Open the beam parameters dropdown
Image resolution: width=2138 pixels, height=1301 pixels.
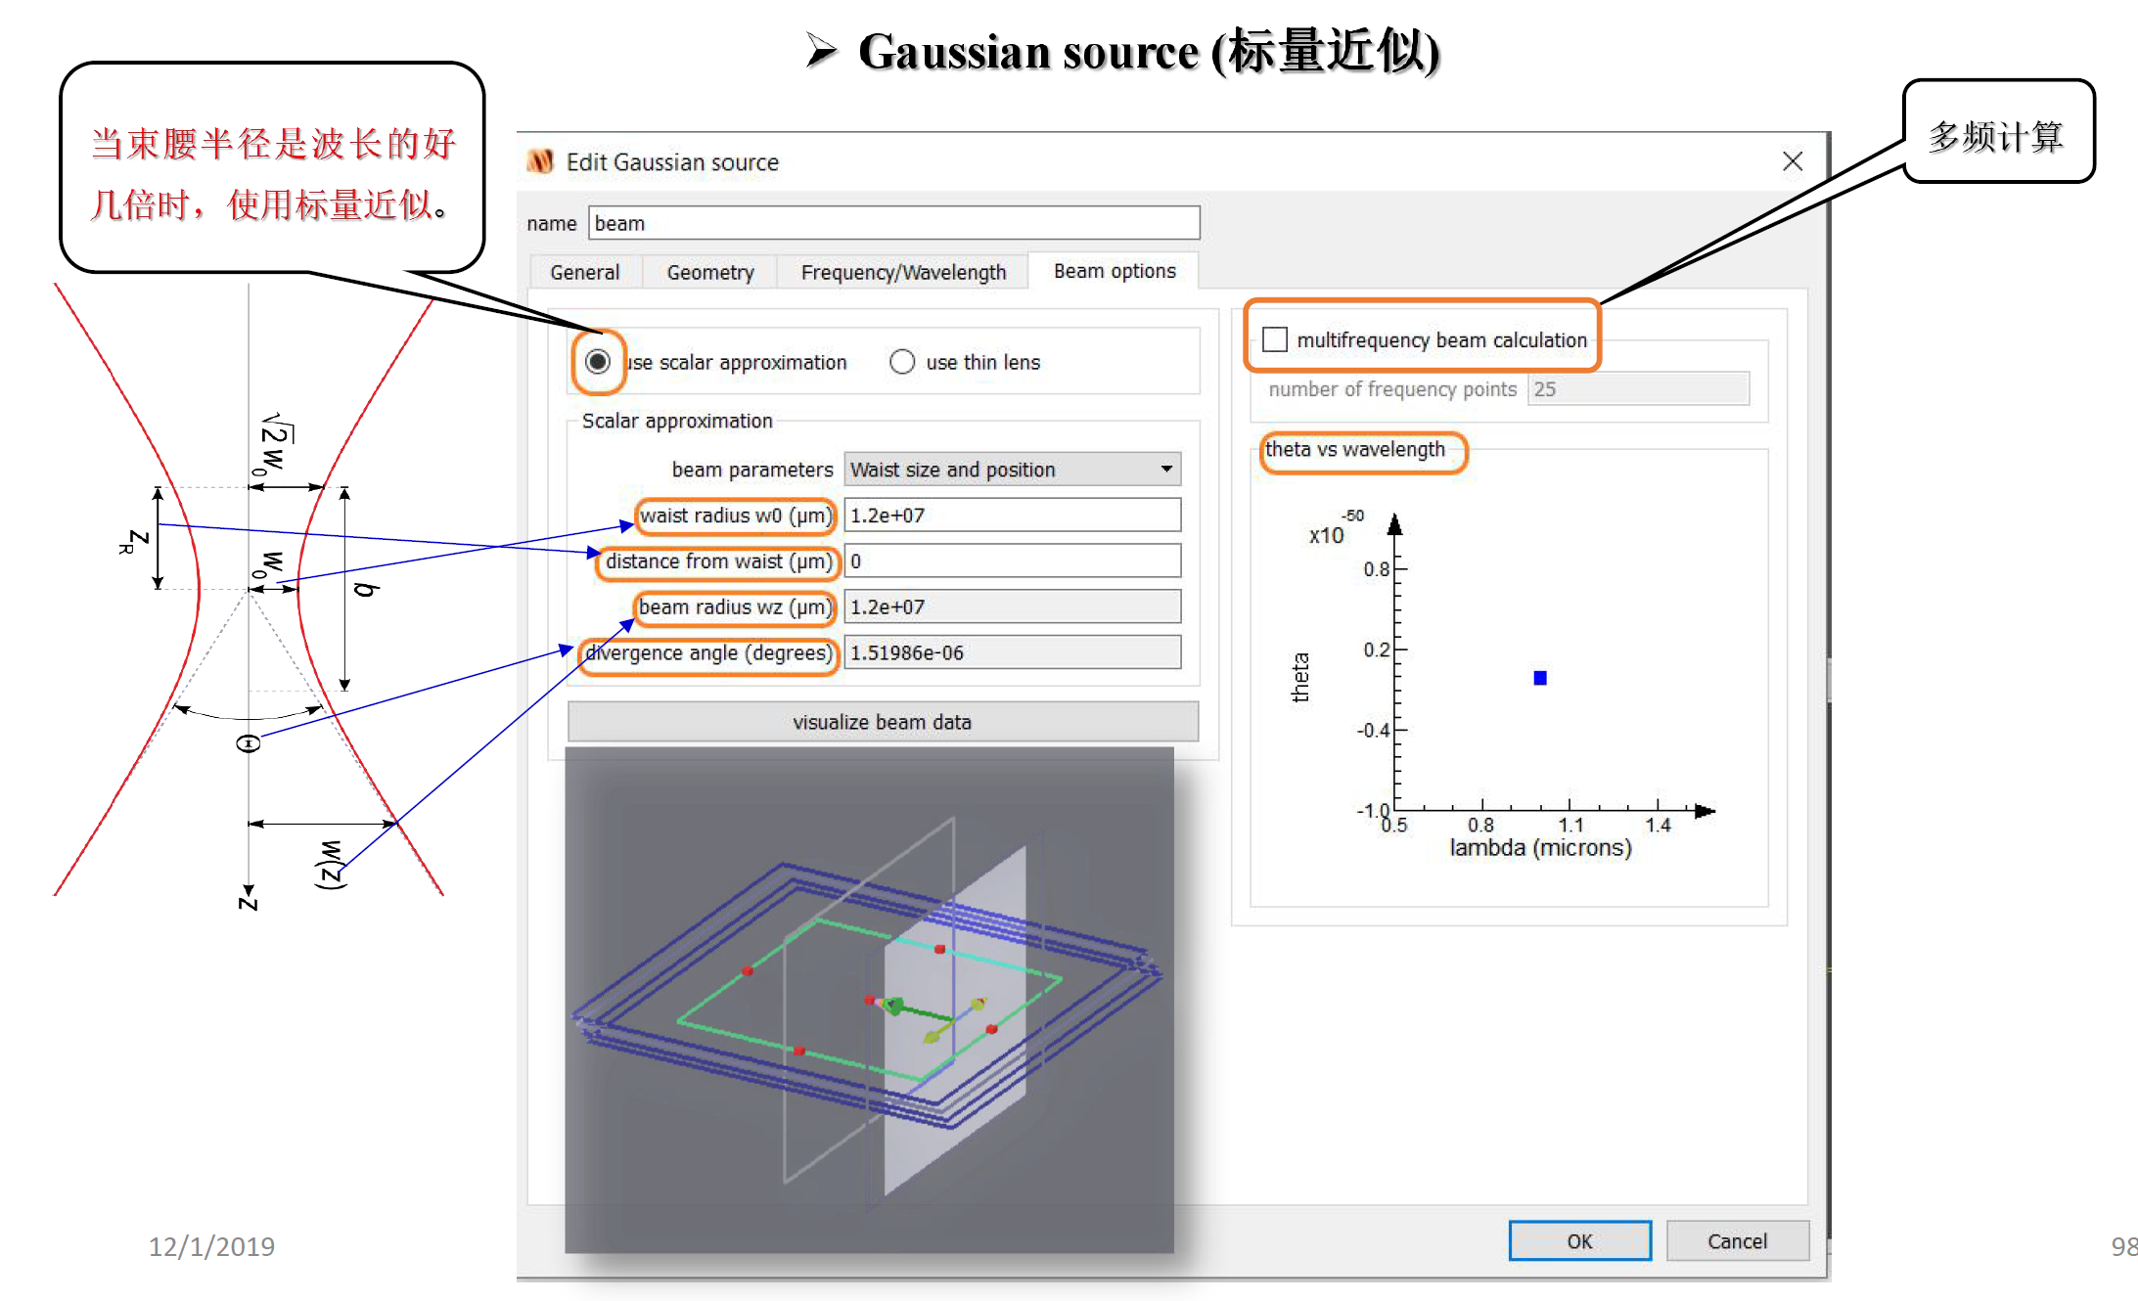[x=1011, y=470]
